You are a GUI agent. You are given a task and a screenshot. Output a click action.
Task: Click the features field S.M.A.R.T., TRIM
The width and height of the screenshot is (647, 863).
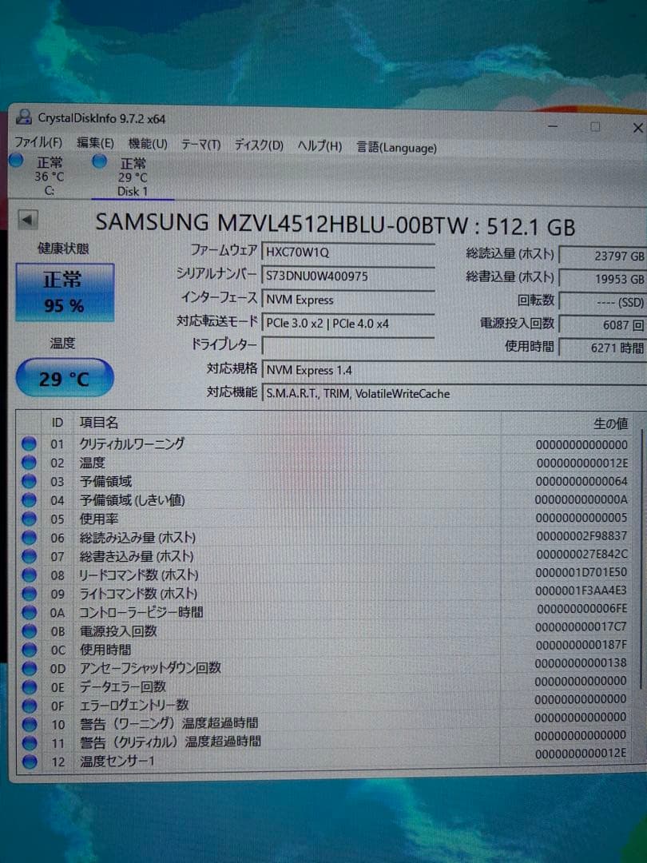[x=454, y=393]
